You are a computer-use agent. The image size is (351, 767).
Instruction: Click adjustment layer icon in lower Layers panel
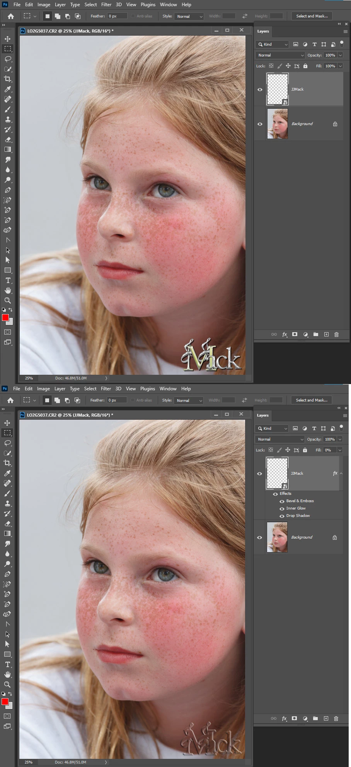305,719
